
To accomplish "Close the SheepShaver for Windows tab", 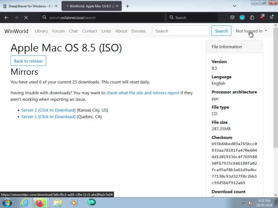I will [56, 6].
